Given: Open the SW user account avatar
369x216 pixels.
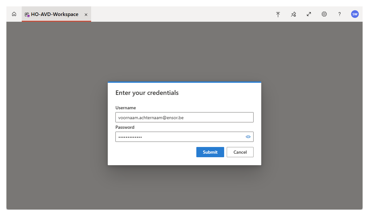Looking at the screenshot, I should point(355,14).
